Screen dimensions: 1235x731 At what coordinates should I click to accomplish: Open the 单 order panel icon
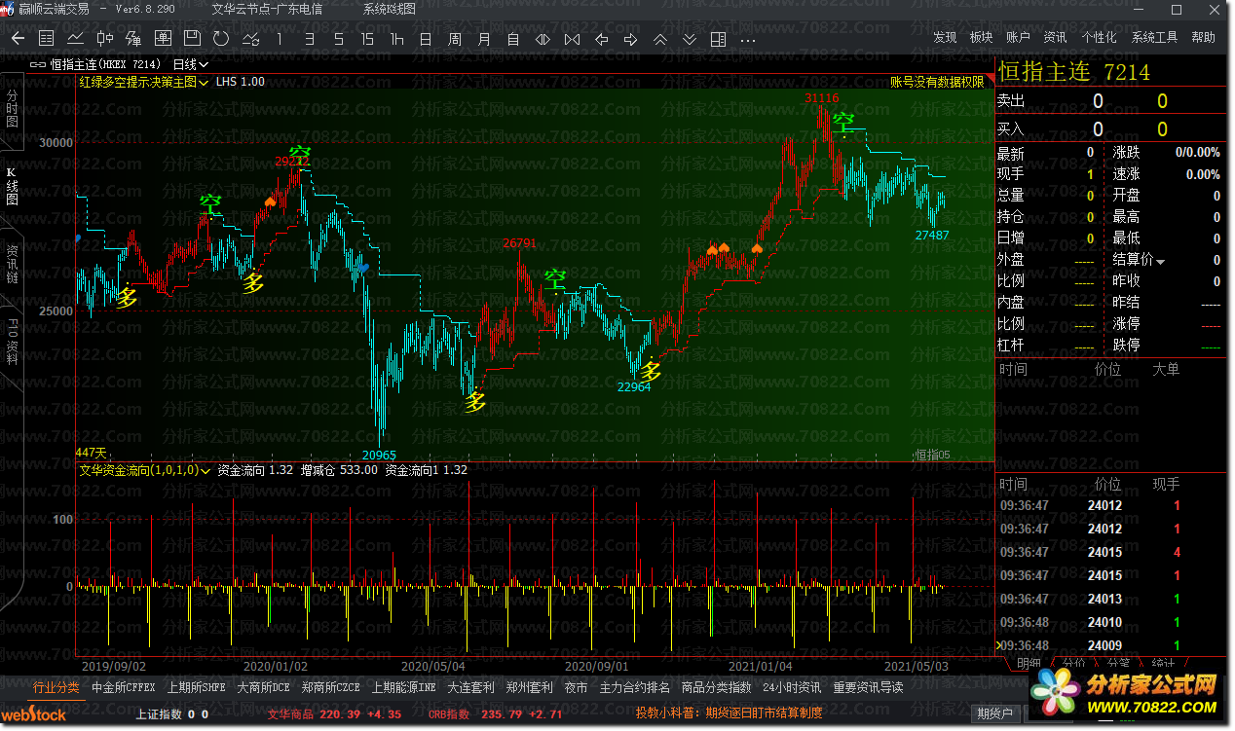click(163, 39)
